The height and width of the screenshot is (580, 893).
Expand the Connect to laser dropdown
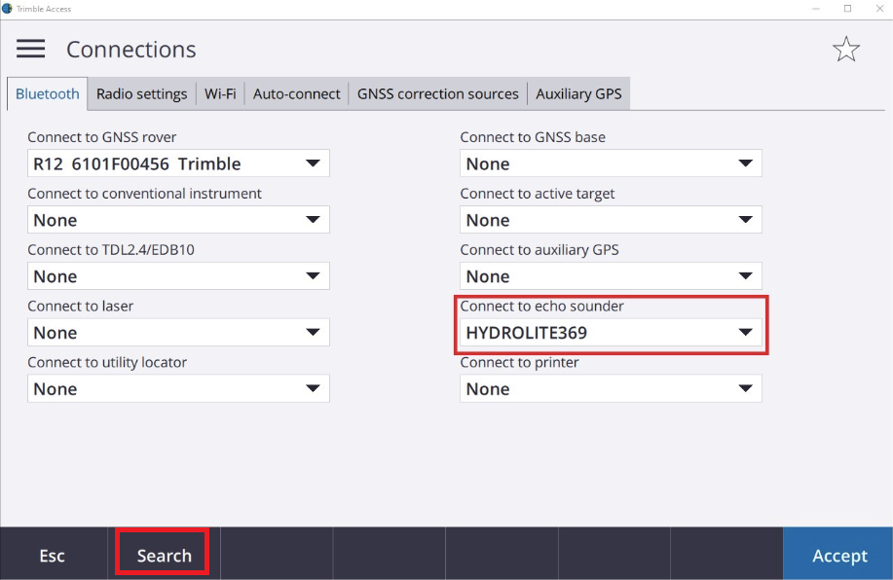[178, 333]
